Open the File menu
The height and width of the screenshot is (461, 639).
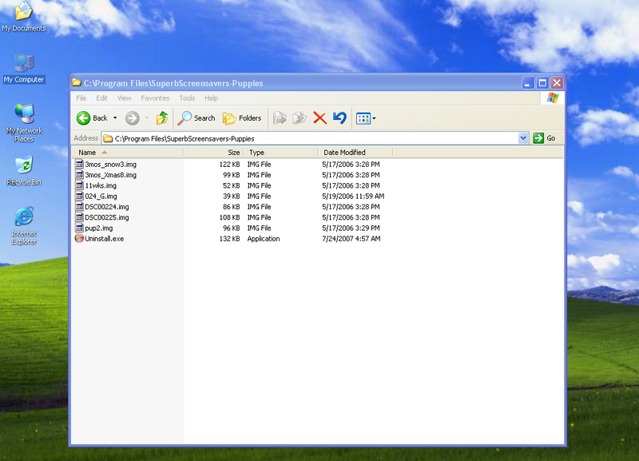[81, 98]
